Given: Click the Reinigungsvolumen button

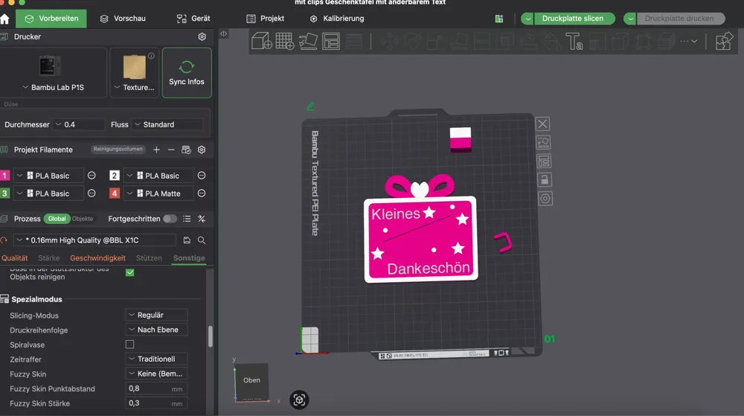Looking at the screenshot, I should tap(118, 149).
